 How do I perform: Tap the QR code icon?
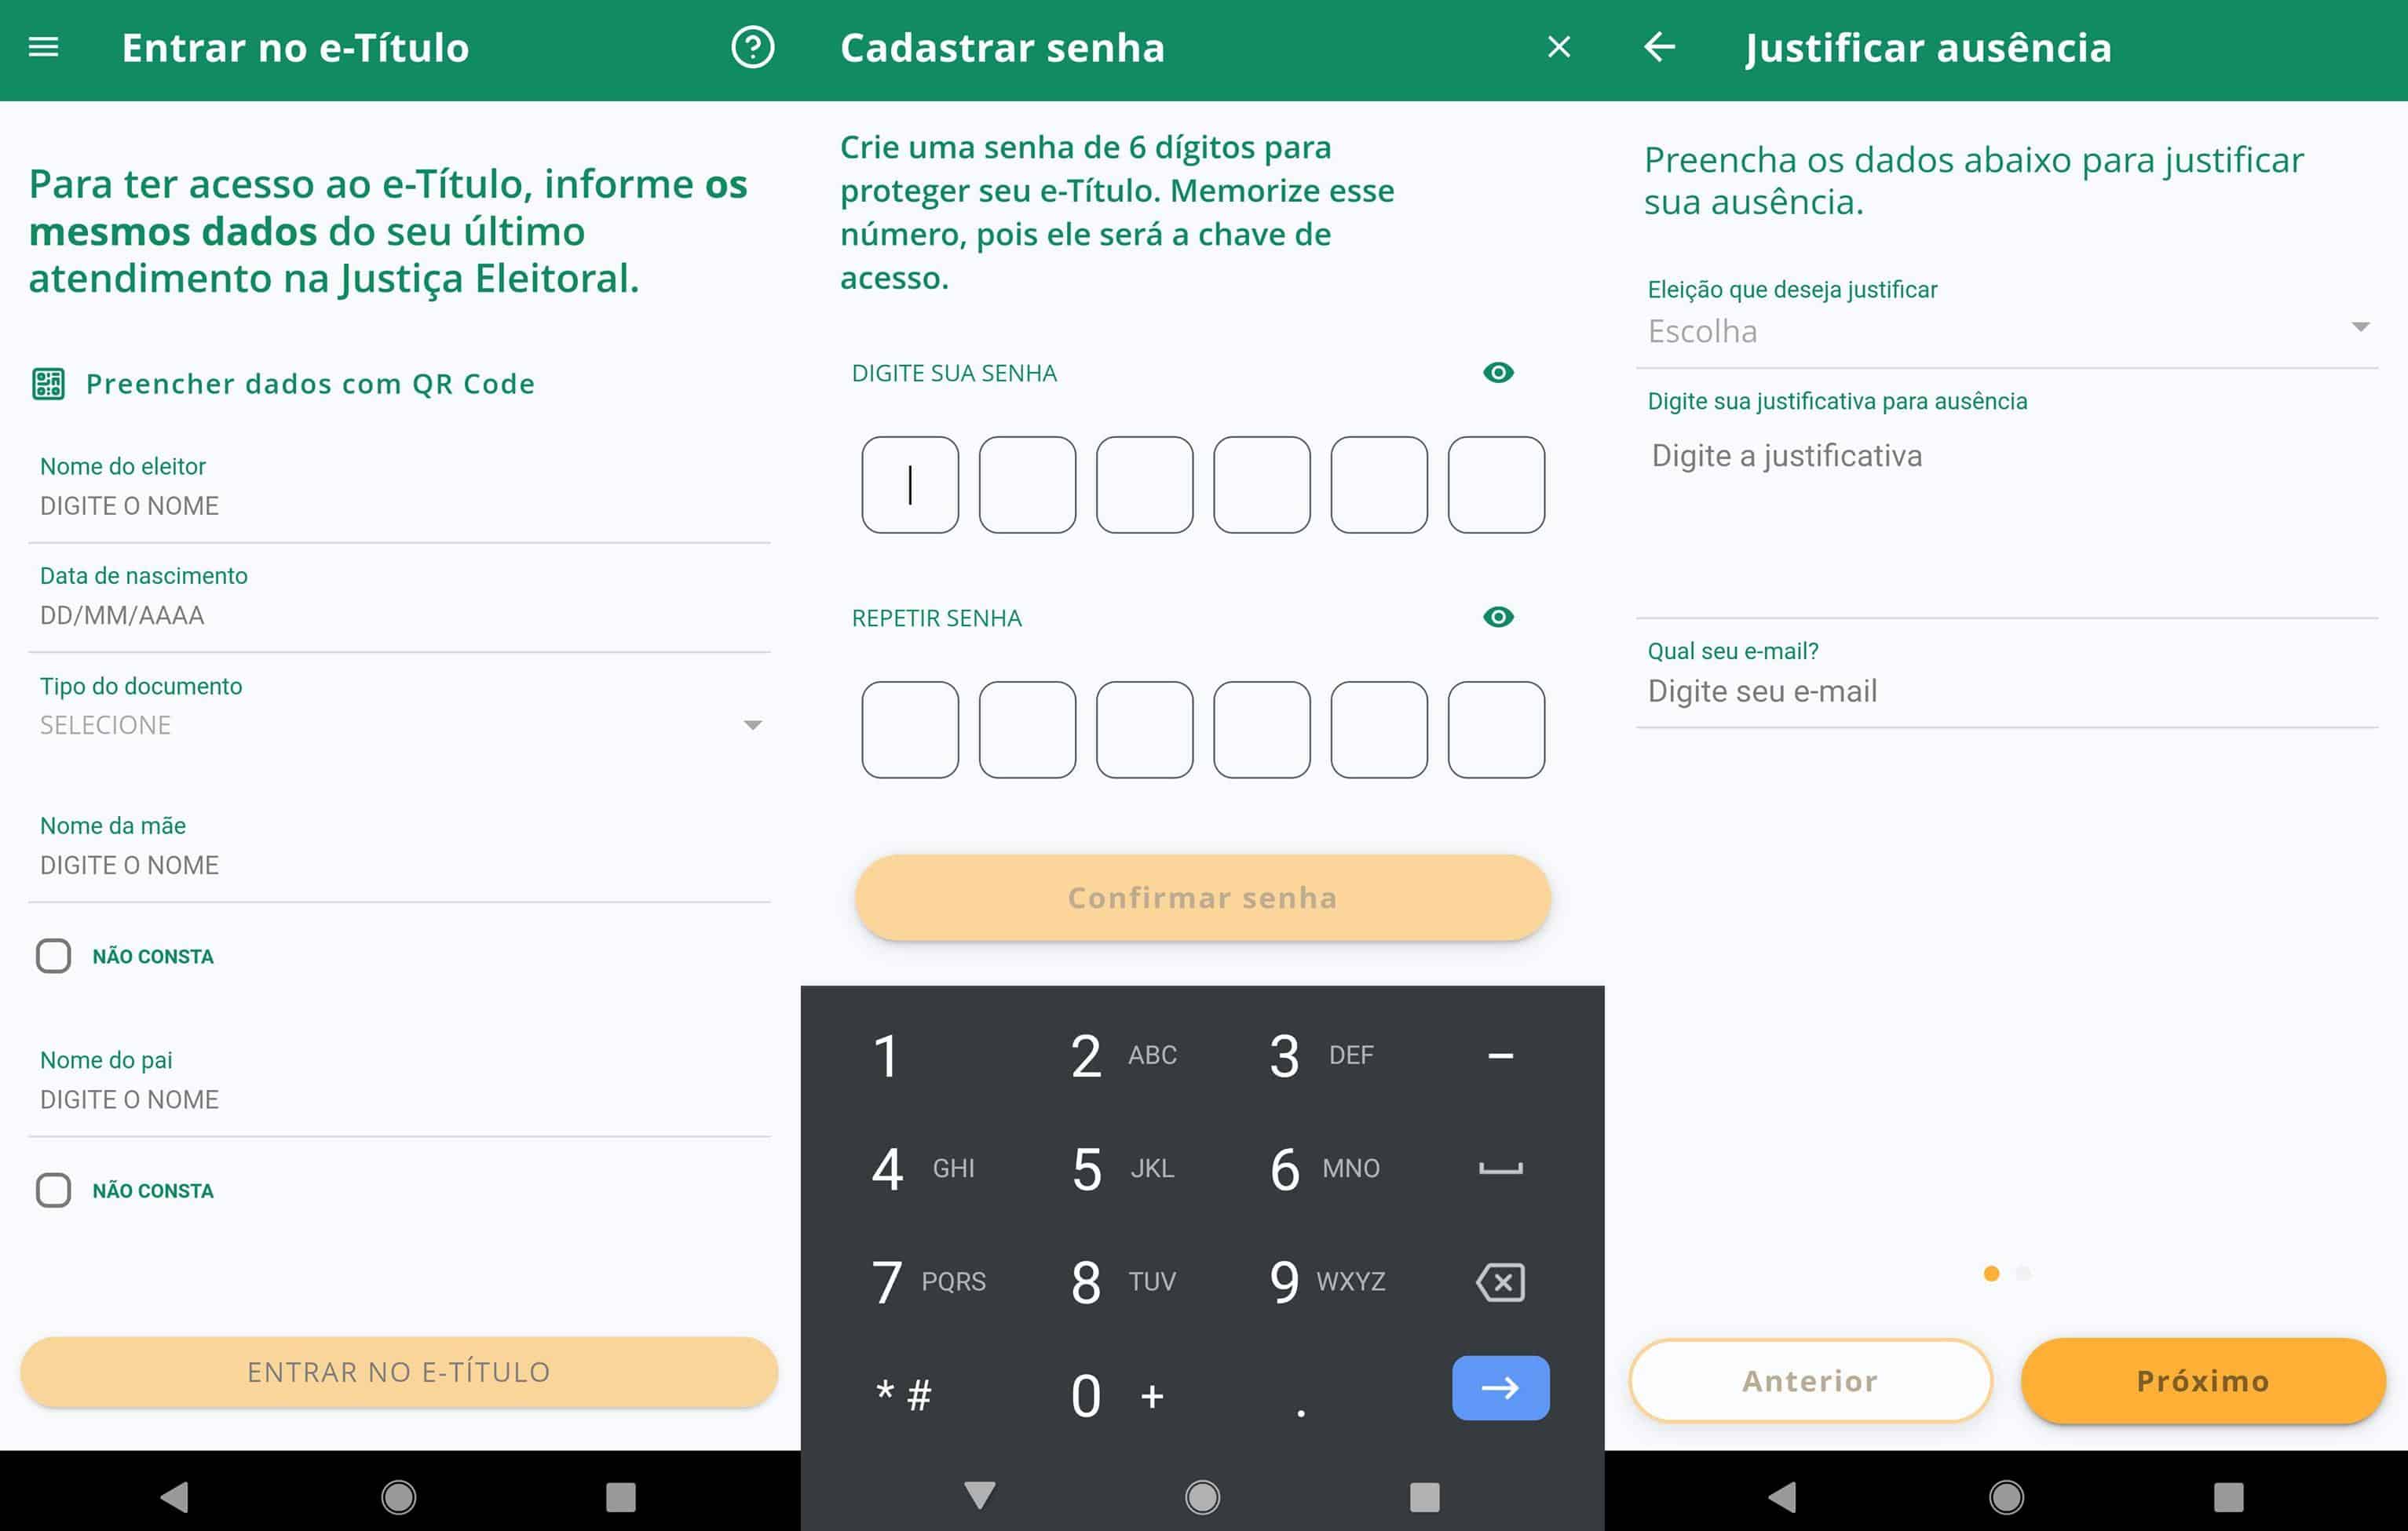(48, 384)
